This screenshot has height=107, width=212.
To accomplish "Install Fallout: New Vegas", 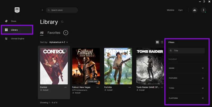I will pyautogui.click(x=76, y=93).
